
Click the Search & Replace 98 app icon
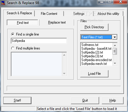3,3
